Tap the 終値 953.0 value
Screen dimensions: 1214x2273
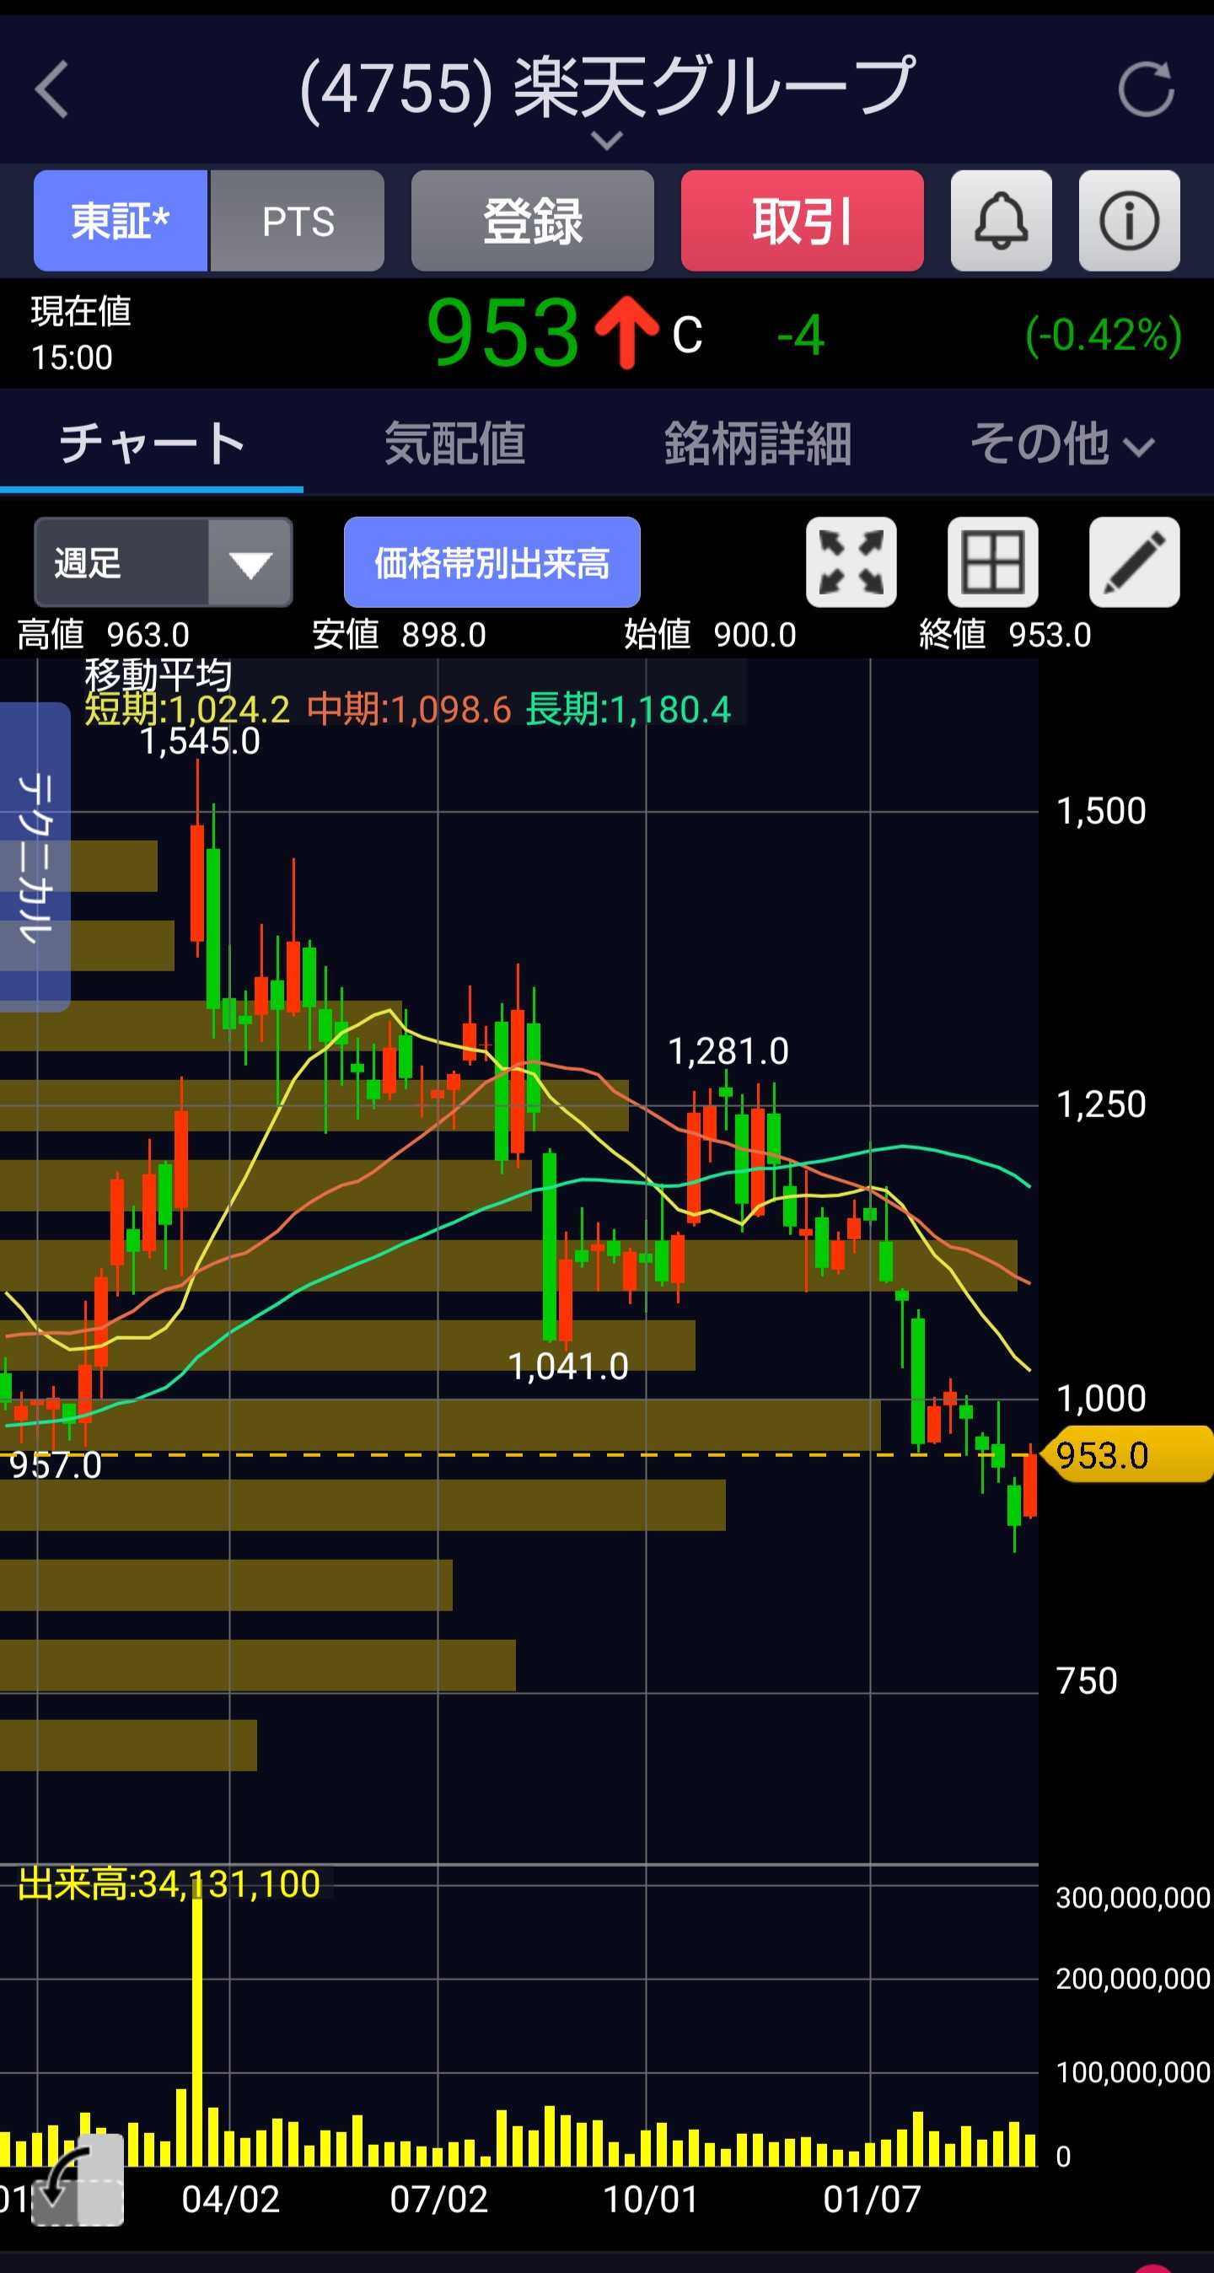[x=1006, y=634]
